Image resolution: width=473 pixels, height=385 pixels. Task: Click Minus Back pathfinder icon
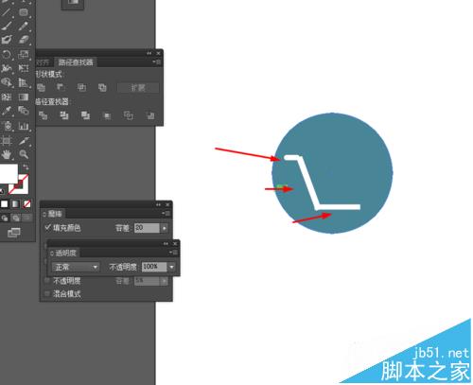click(150, 116)
